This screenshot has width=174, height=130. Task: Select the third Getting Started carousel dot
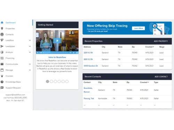(x=55, y=81)
